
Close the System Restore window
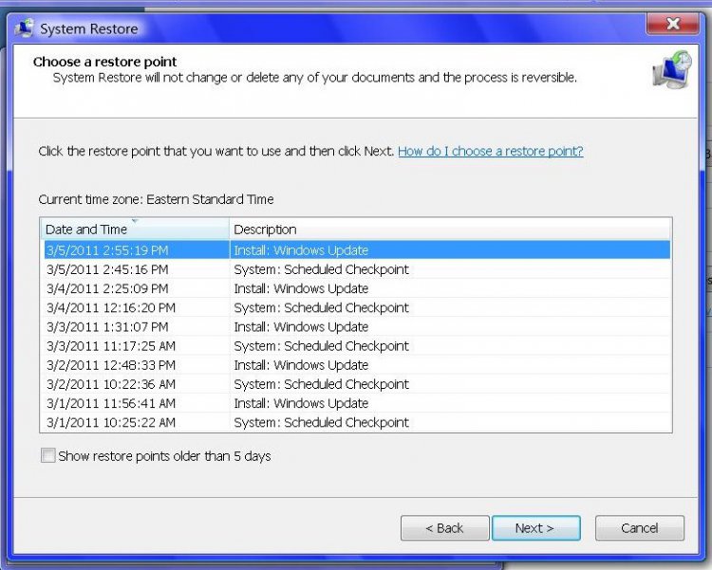pyautogui.click(x=672, y=23)
